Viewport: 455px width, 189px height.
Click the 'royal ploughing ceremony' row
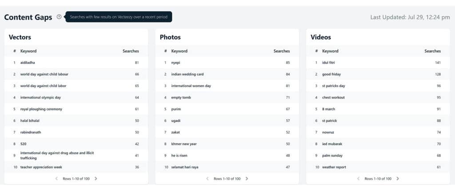point(76,109)
